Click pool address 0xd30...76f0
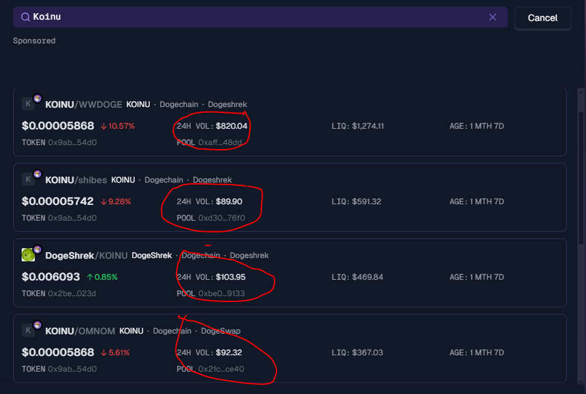Image resolution: width=586 pixels, height=394 pixels. [221, 218]
